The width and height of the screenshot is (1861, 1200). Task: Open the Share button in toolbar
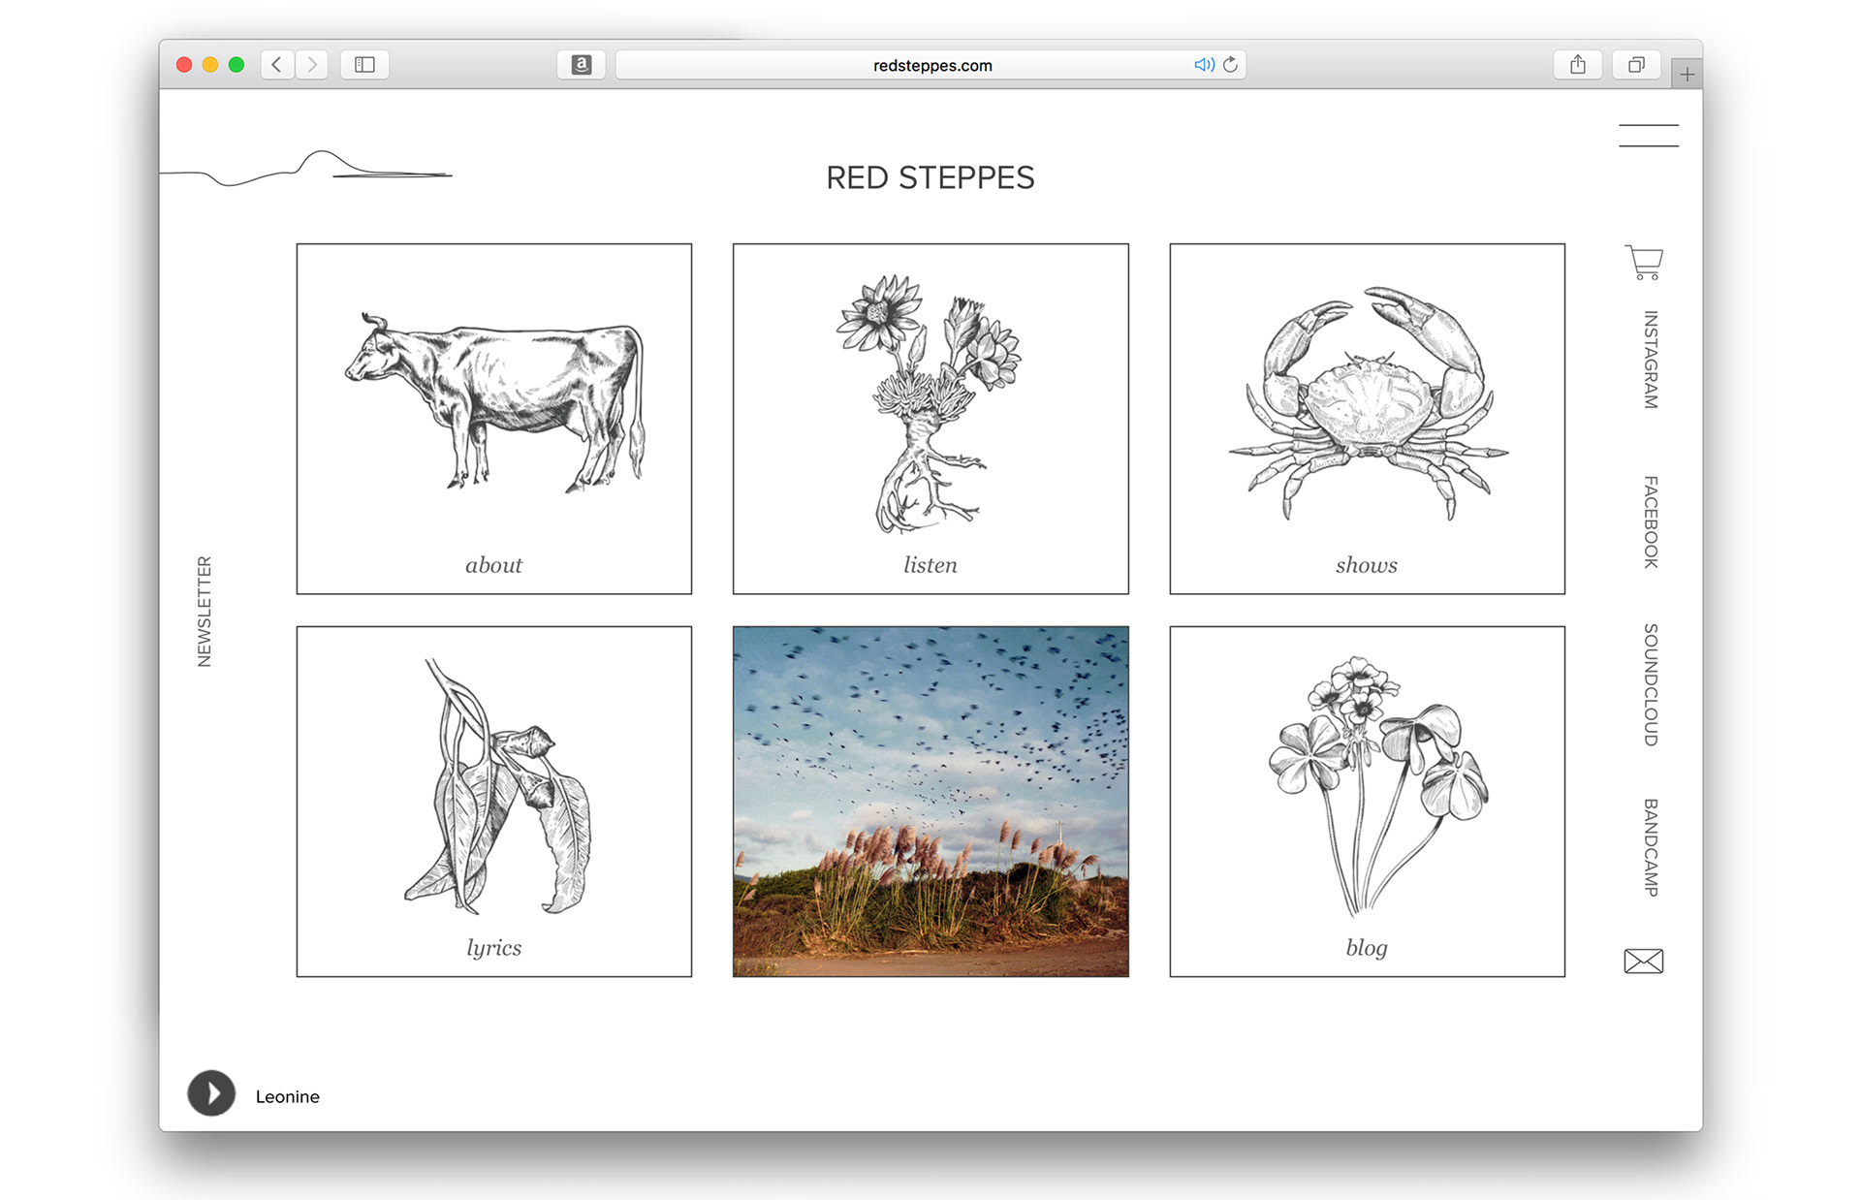click(1578, 65)
